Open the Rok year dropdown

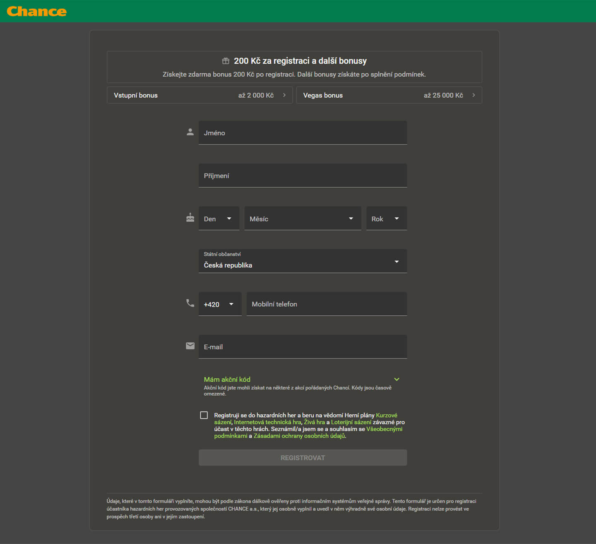tap(387, 218)
